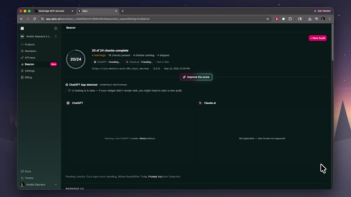Click the red hand blocker extension icon
This screenshot has width=351, height=197.
[277, 19]
